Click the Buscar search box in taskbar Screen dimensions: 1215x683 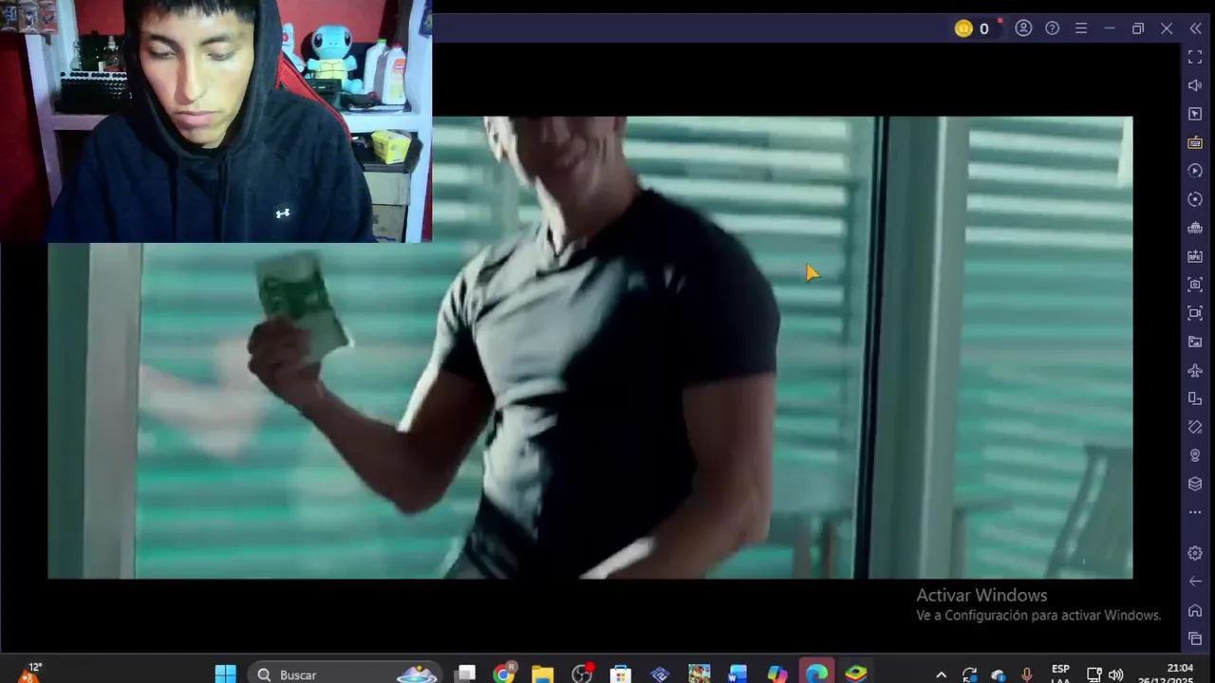click(346, 674)
